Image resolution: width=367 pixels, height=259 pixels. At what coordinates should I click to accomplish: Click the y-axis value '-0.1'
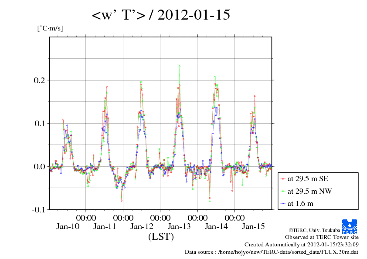[38, 209]
